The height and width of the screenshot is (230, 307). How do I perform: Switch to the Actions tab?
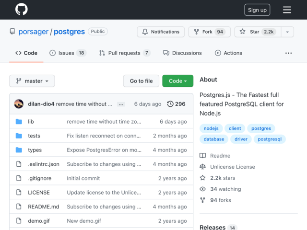[228, 53]
